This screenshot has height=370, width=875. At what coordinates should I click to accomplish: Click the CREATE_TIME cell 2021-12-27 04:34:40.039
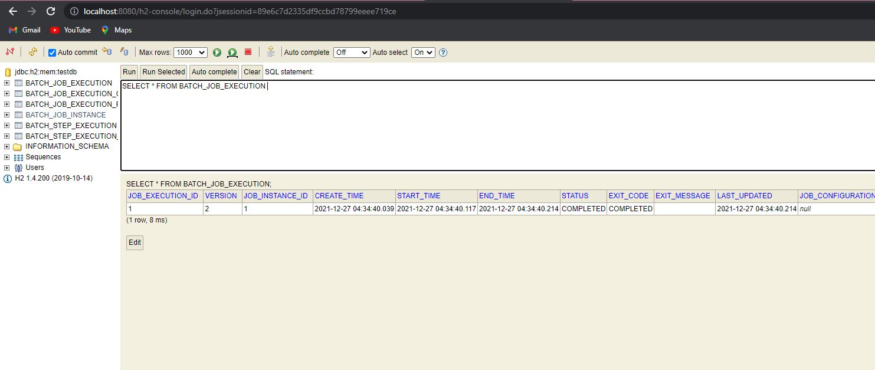(x=354, y=209)
